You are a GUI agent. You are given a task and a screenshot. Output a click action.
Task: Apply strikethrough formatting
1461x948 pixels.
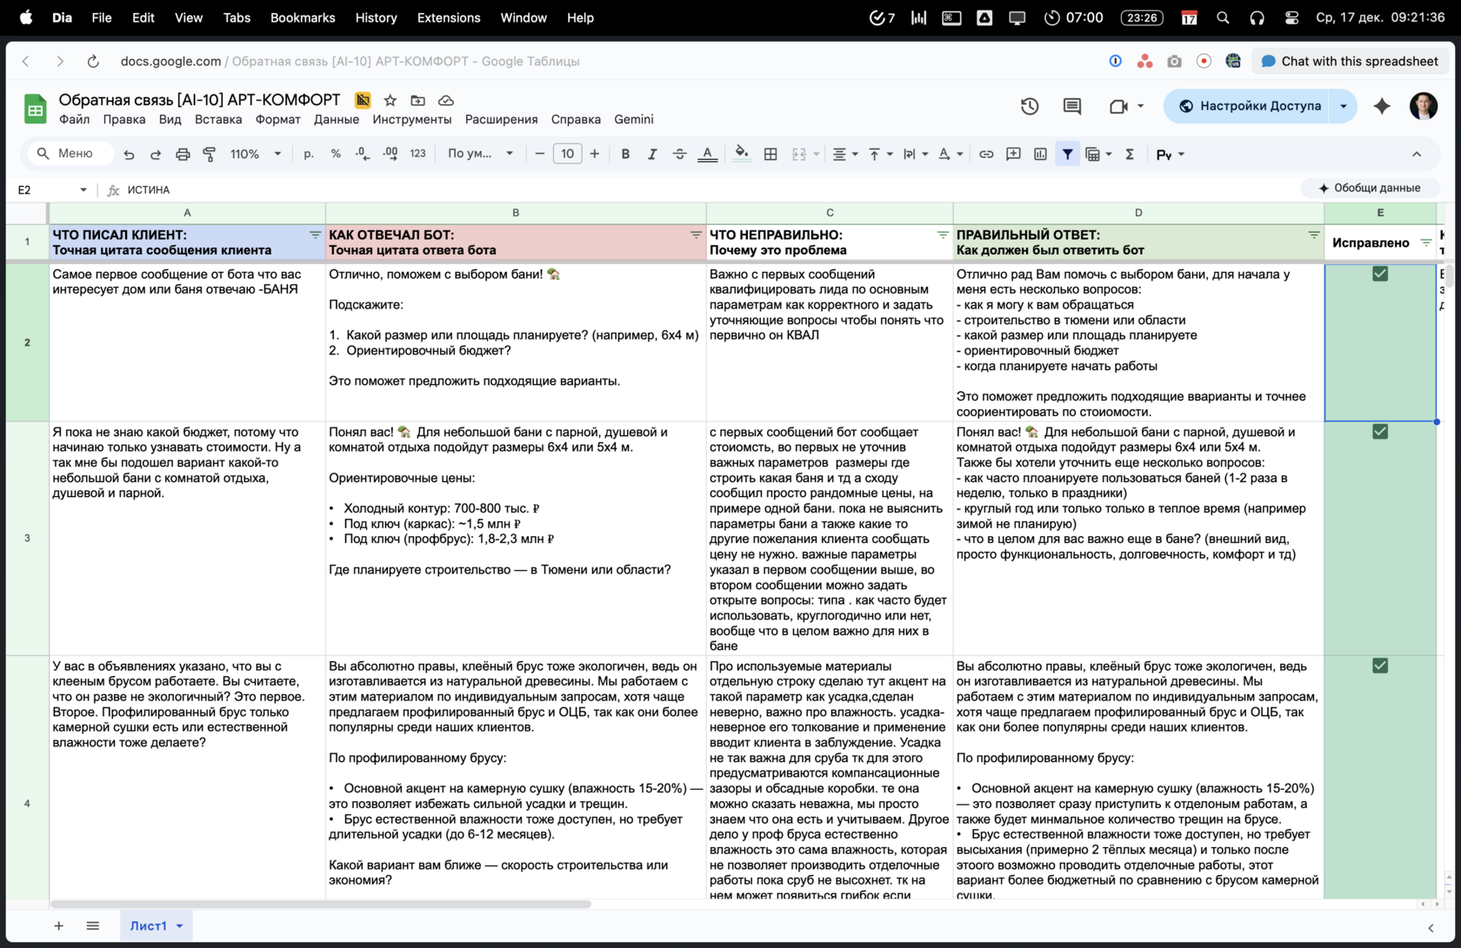(679, 154)
